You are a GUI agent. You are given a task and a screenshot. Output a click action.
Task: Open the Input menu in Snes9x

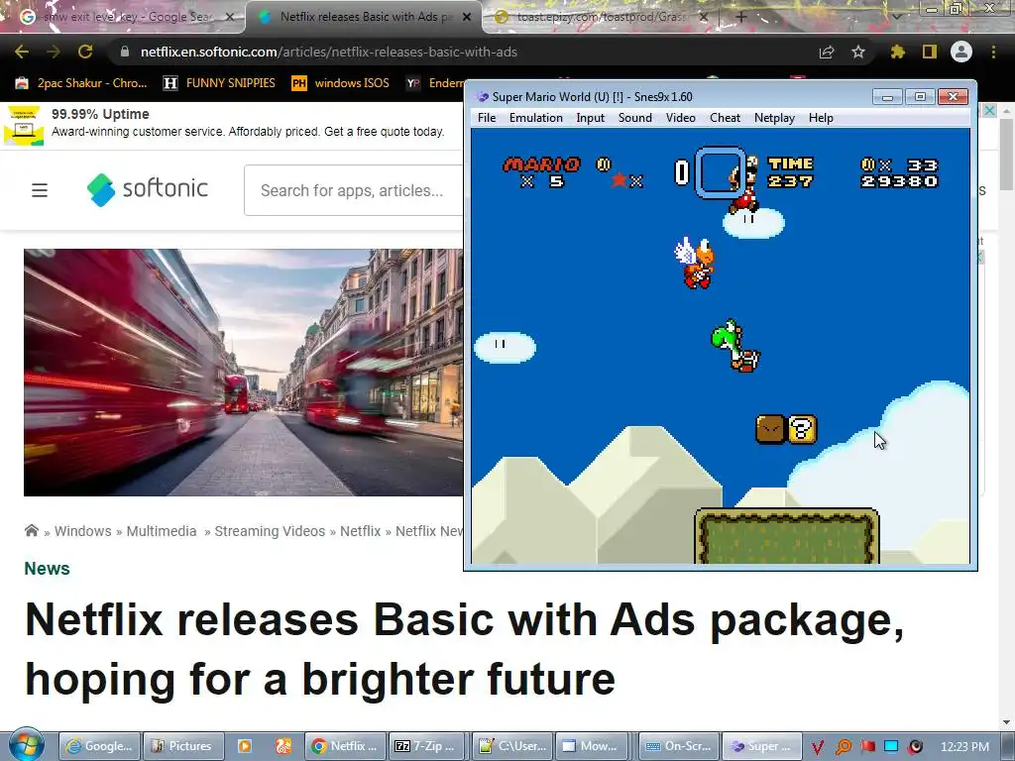pyautogui.click(x=591, y=118)
